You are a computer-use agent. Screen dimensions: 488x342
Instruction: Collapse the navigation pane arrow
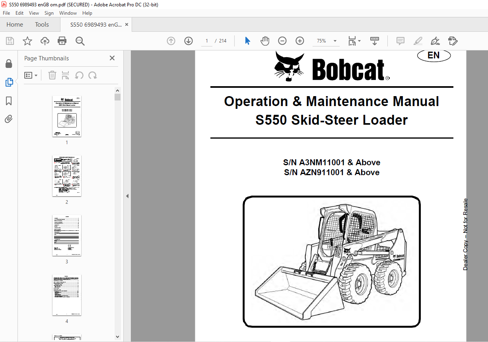click(x=127, y=196)
